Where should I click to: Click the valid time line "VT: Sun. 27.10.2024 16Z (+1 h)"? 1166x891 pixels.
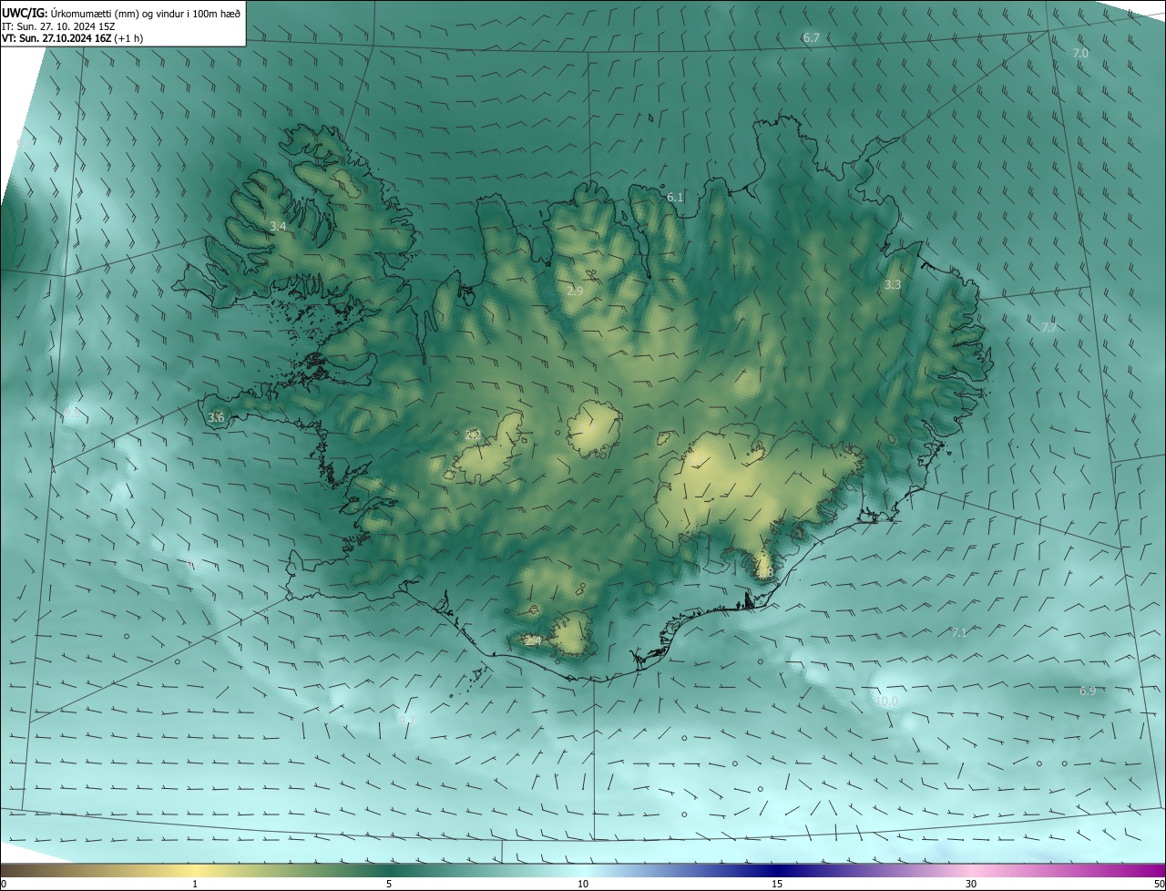click(73, 38)
